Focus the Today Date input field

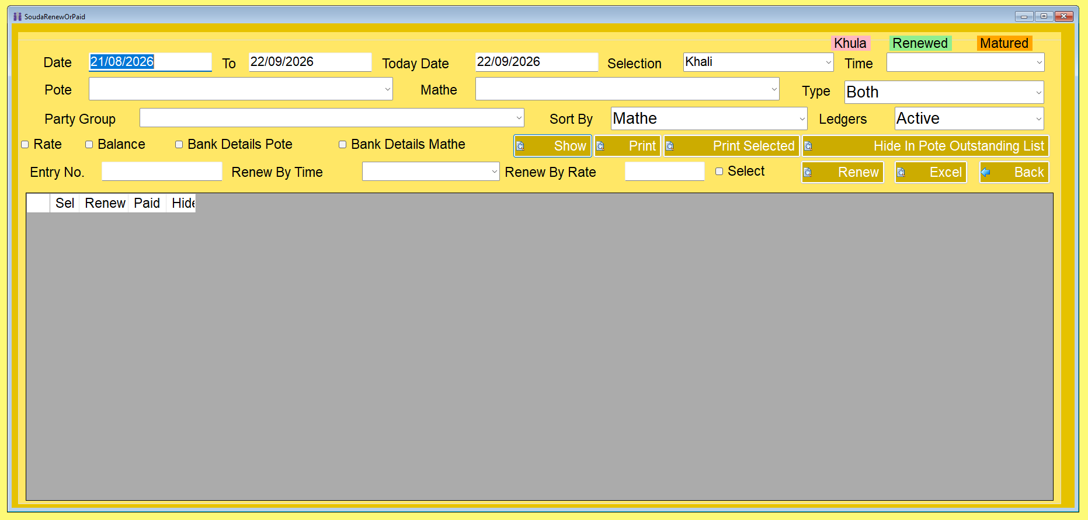pos(537,62)
